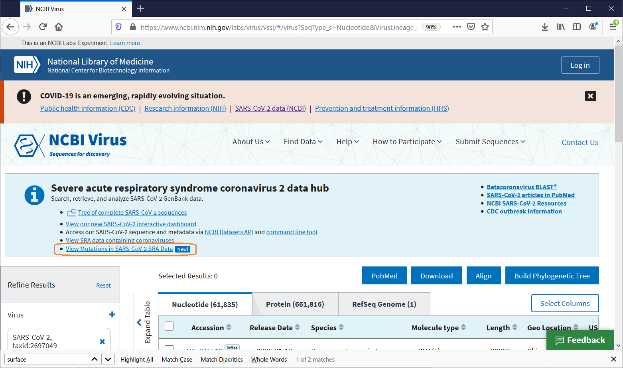Expand the Find Data menu
Viewport: 623px width, 368px height.
tap(303, 142)
